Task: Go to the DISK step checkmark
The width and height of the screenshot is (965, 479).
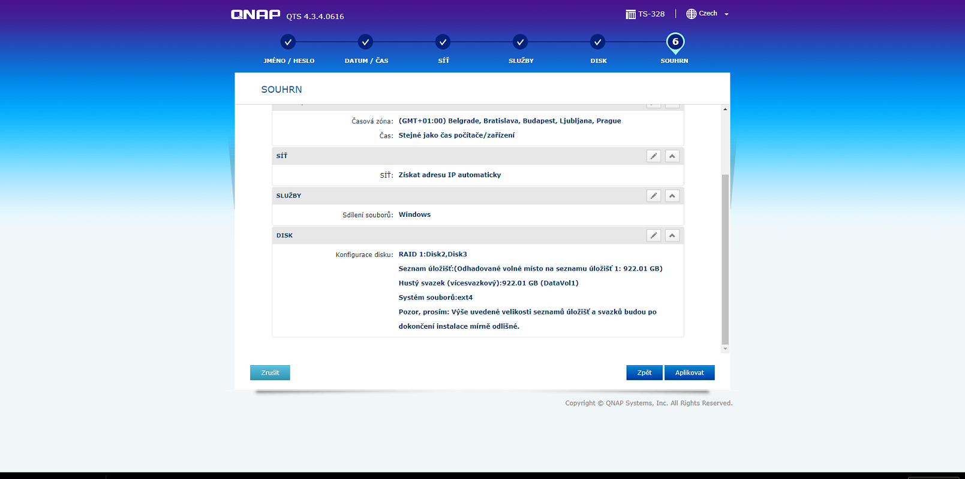Action: 597,43
